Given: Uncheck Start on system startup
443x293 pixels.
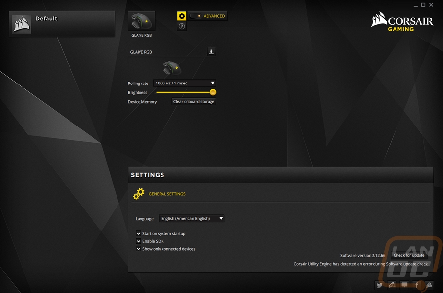Looking at the screenshot, I should 139,233.
